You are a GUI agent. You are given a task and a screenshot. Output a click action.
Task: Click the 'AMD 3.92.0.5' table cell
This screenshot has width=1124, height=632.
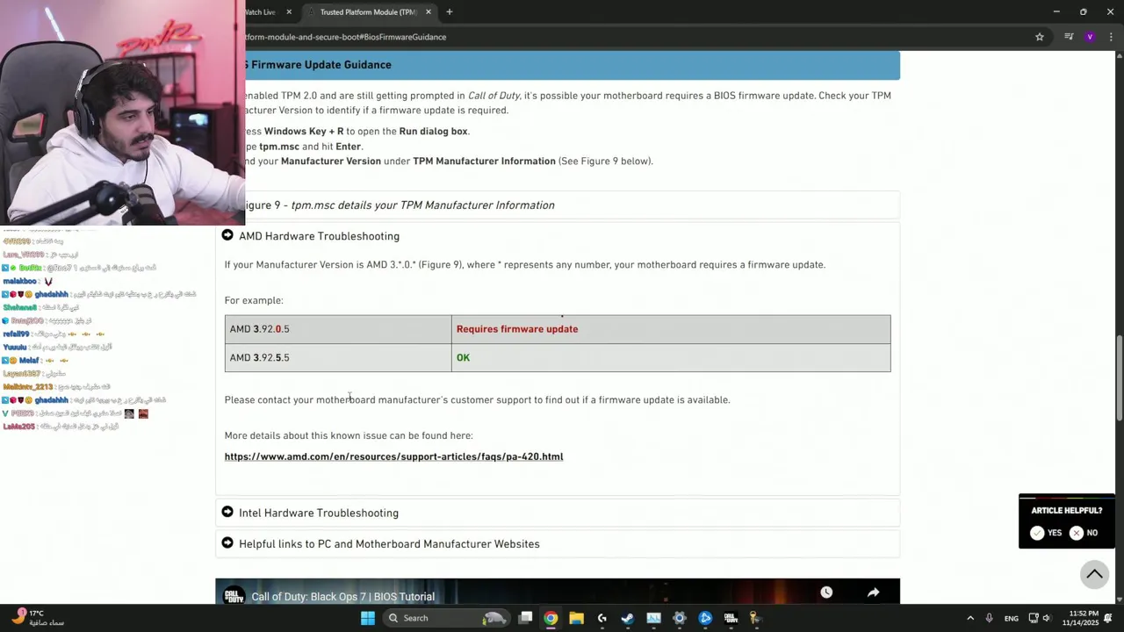[x=338, y=329]
